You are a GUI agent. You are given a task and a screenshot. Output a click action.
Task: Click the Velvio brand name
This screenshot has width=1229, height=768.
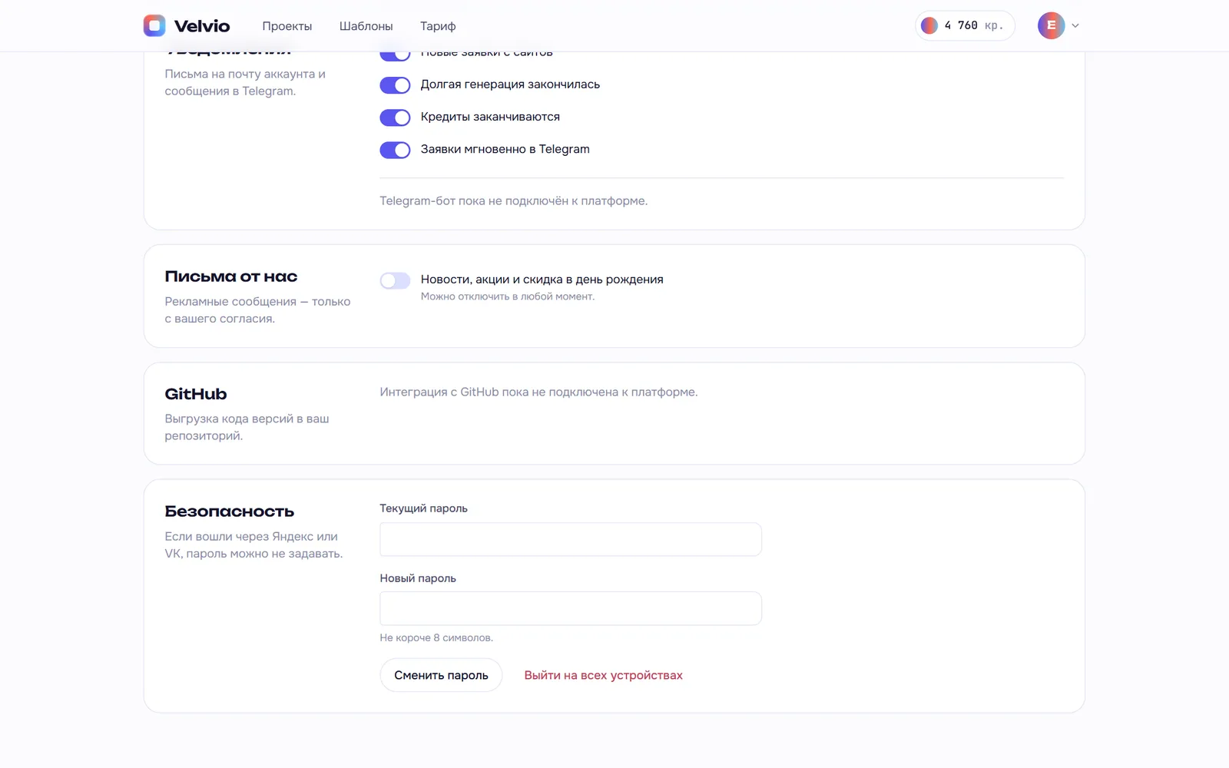(x=202, y=26)
